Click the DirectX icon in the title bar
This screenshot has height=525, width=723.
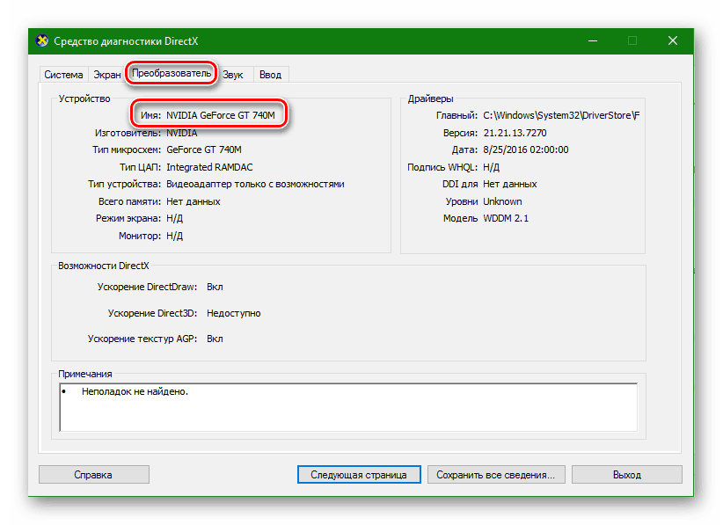(x=41, y=41)
